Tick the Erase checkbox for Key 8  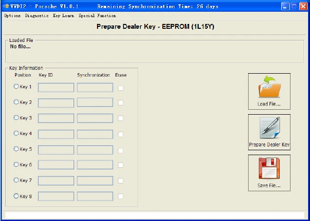(x=120, y=196)
